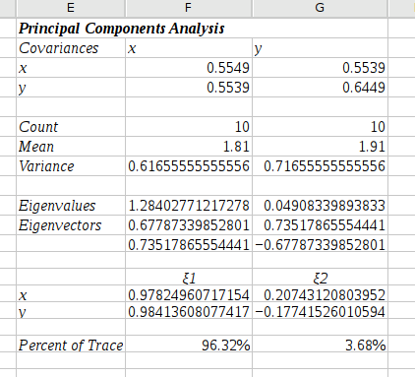415x377 pixels.
Task: Select the 3.68% Percent of Trace cell
Action: [x=321, y=344]
